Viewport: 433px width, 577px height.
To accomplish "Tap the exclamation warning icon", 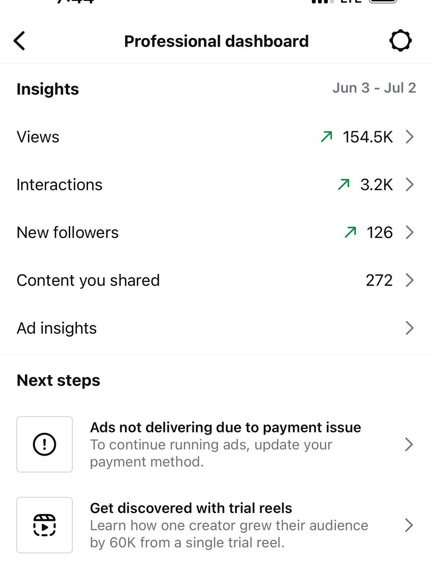I will pos(45,444).
